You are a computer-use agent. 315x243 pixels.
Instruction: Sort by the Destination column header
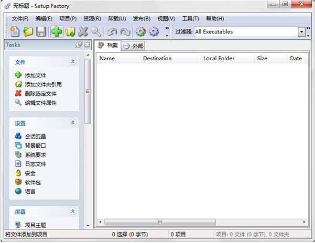170,58
